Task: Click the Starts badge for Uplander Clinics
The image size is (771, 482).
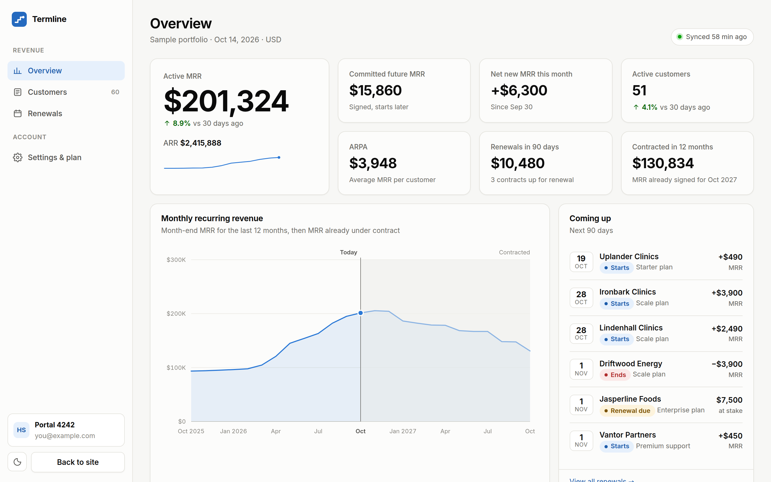Action: pos(616,268)
